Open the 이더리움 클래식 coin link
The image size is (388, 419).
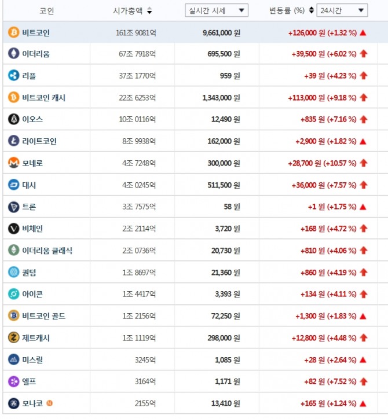(47, 251)
